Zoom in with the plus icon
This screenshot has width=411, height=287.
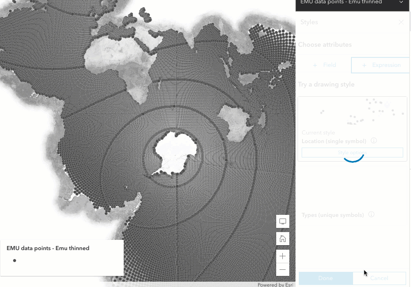point(282,256)
